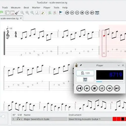Click the Name column header
This screenshot has height=126, width=126.
point(27,115)
